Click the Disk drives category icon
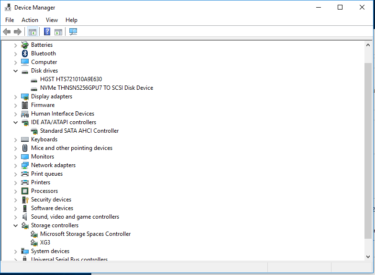The image size is (375, 275). tap(25, 71)
